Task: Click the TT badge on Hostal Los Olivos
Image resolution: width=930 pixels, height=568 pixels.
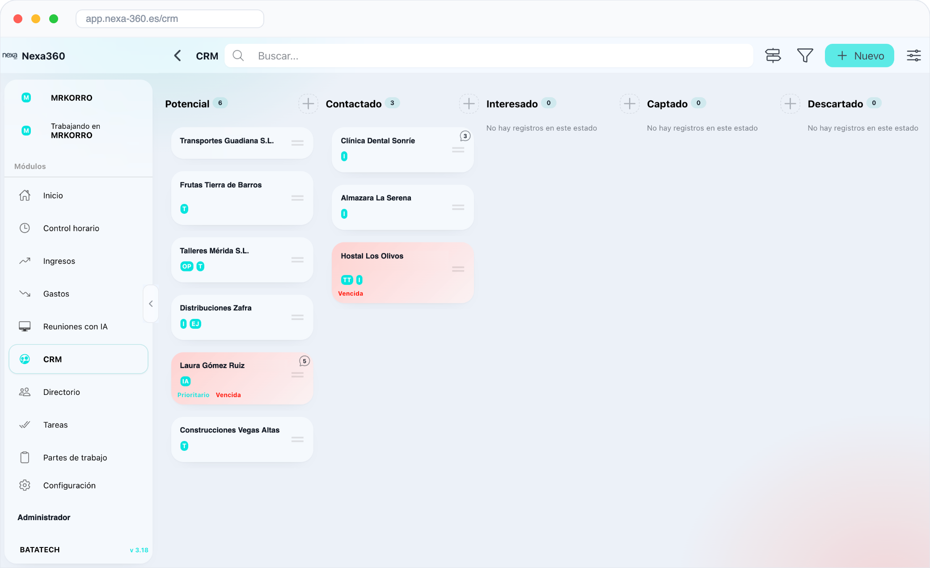Action: click(x=347, y=280)
